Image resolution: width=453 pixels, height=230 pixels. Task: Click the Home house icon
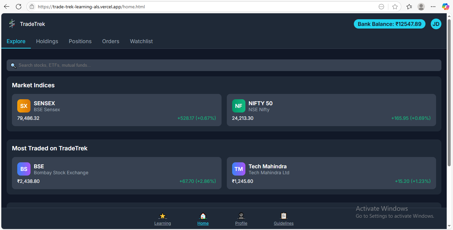point(203,216)
